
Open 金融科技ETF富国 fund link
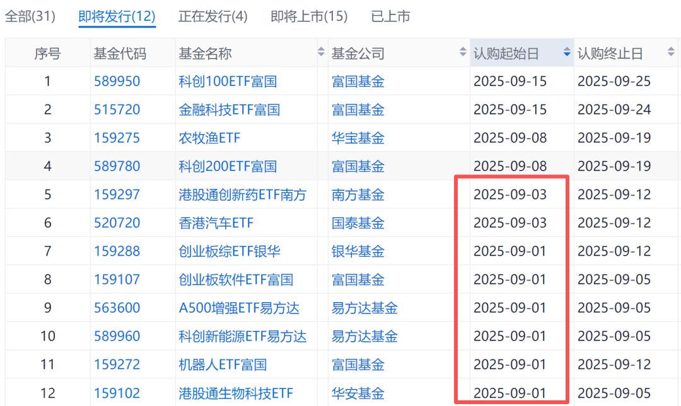point(229,110)
